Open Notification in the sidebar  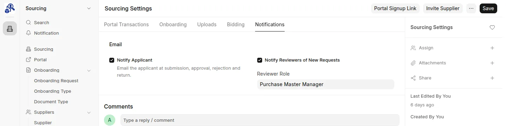46,33
